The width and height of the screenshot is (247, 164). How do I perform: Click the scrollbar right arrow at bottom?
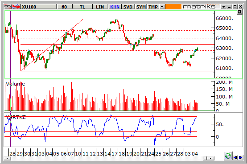click(x=211, y=158)
